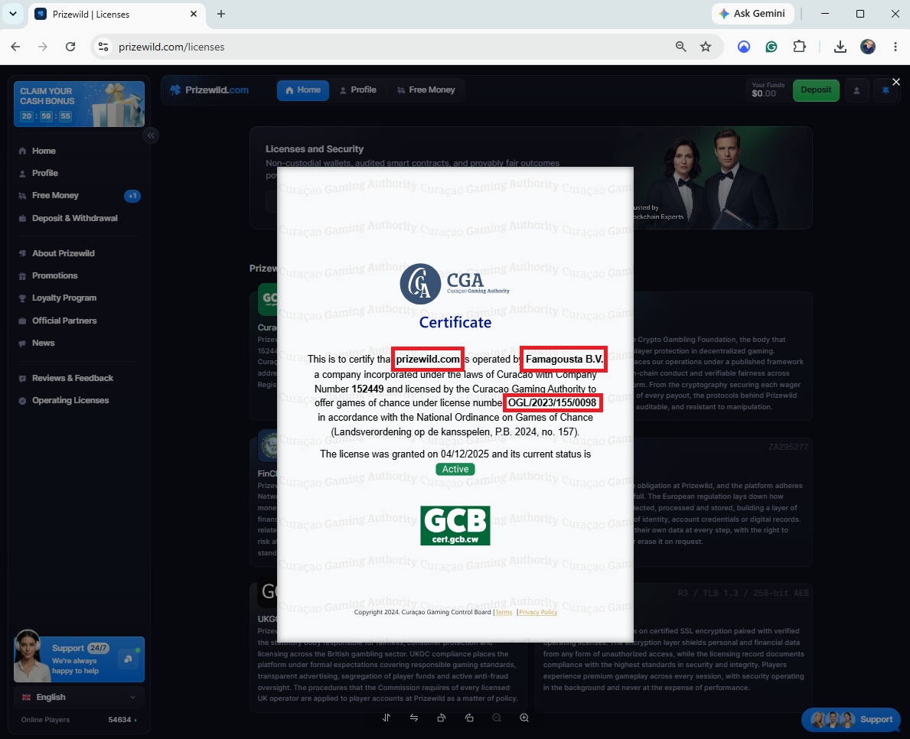Open the Support 24/7 chat card
Viewport: 910px width, 739px height.
point(79,659)
